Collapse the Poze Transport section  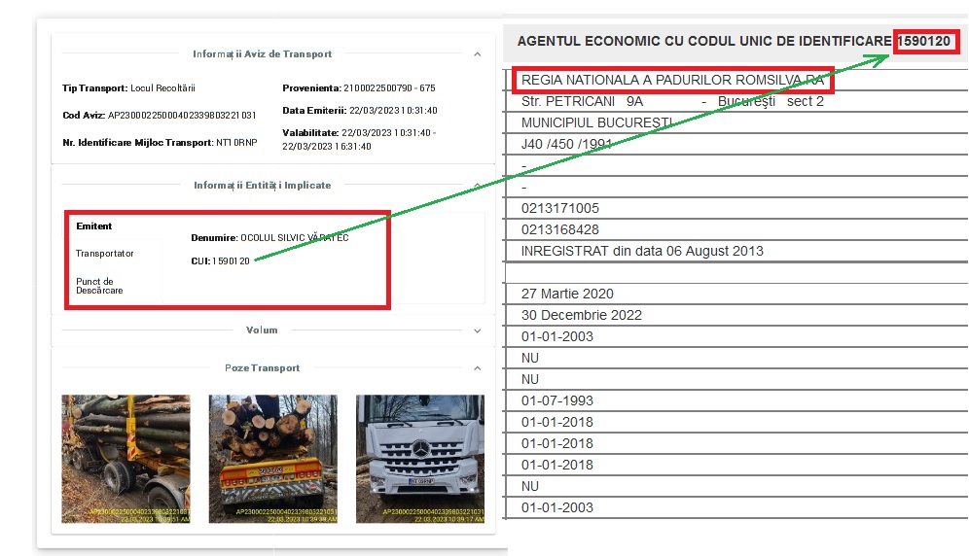pos(477,368)
